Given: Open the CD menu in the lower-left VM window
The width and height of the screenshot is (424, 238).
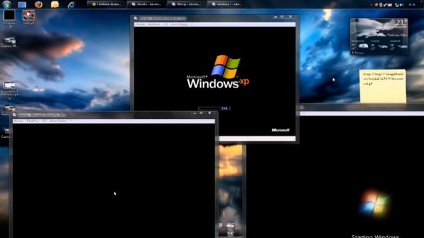Looking at the screenshot, I should click(x=44, y=121).
